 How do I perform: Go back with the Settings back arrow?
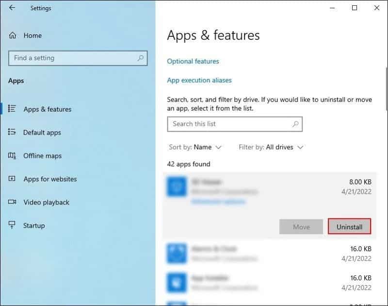(12, 8)
